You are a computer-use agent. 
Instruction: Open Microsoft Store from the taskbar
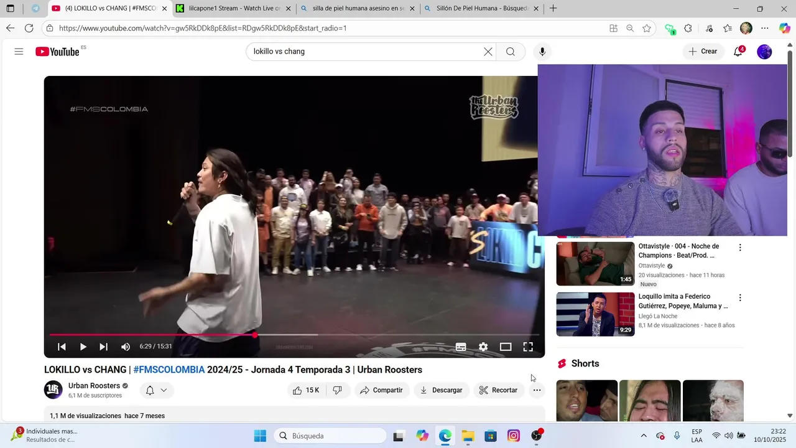(491, 436)
